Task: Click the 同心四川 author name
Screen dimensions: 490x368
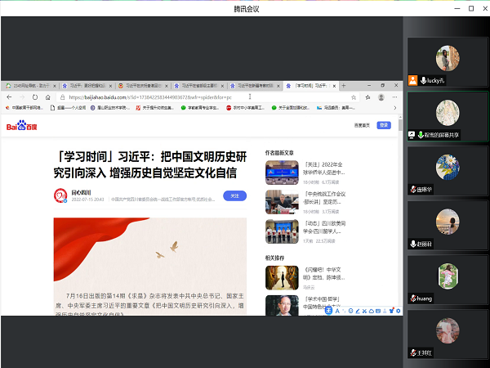Action: coord(81,193)
